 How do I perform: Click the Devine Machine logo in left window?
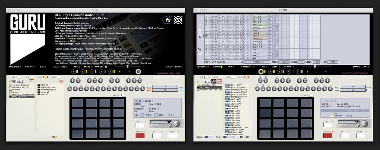point(178,20)
